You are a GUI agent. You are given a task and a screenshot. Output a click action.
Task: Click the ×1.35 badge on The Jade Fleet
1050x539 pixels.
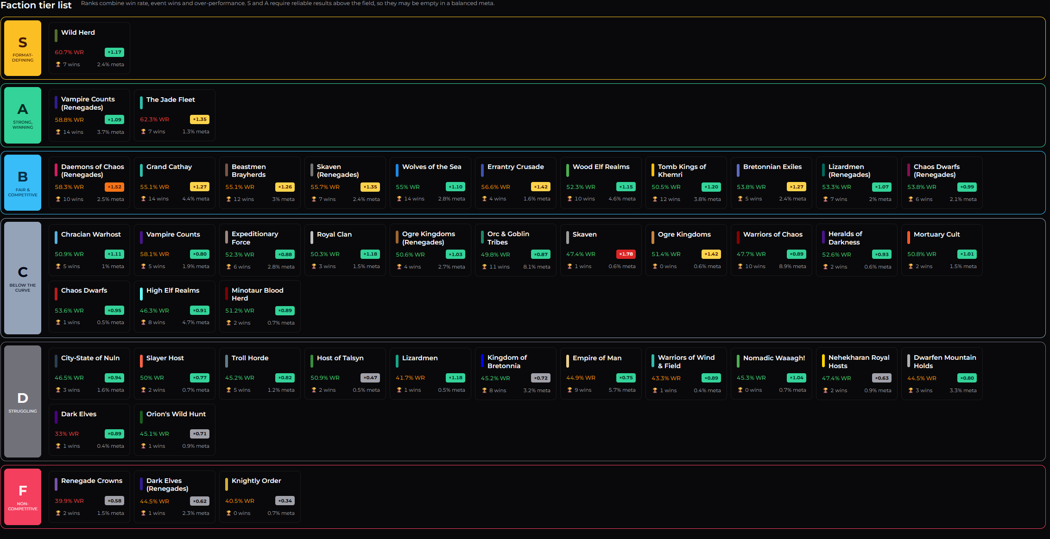200,119
